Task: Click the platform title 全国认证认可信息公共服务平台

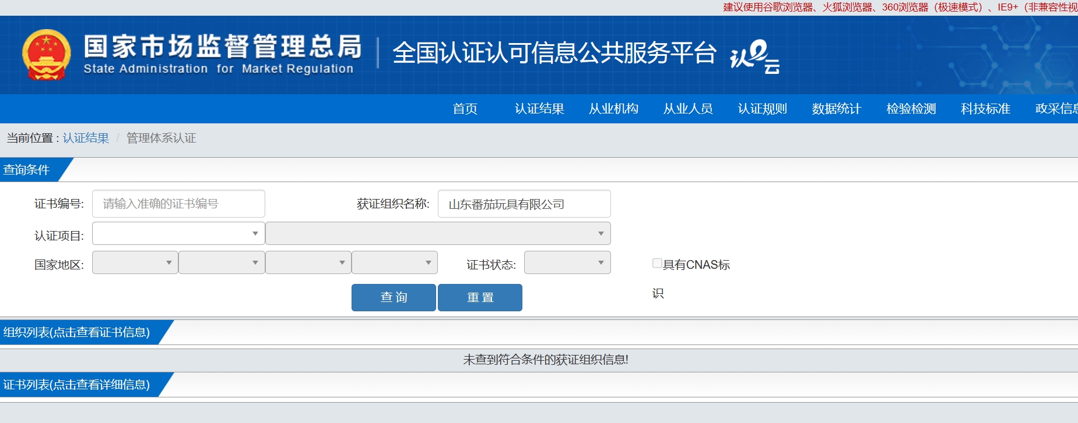Action: click(554, 53)
